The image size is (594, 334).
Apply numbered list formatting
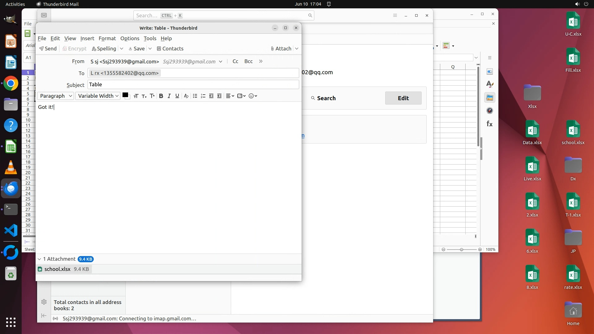tap(203, 96)
